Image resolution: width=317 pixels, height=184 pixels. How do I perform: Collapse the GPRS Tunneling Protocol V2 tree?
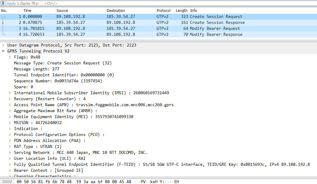3,51
